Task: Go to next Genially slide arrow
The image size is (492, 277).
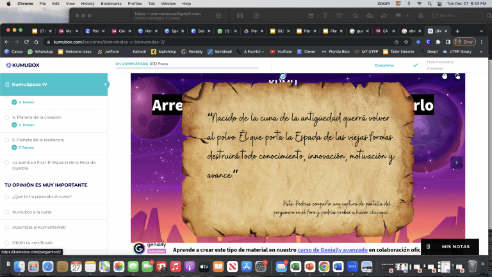Action: point(456,163)
